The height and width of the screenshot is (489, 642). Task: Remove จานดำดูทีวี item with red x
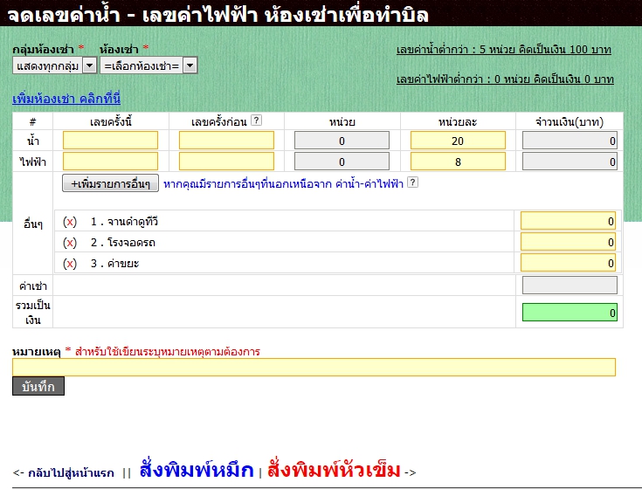click(70, 222)
